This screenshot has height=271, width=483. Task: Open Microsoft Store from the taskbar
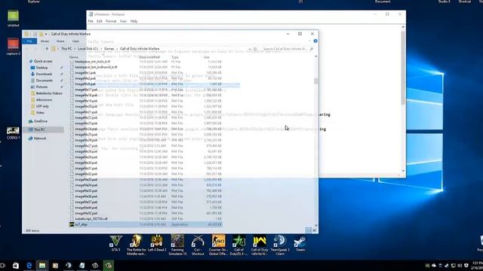click(x=16, y=265)
